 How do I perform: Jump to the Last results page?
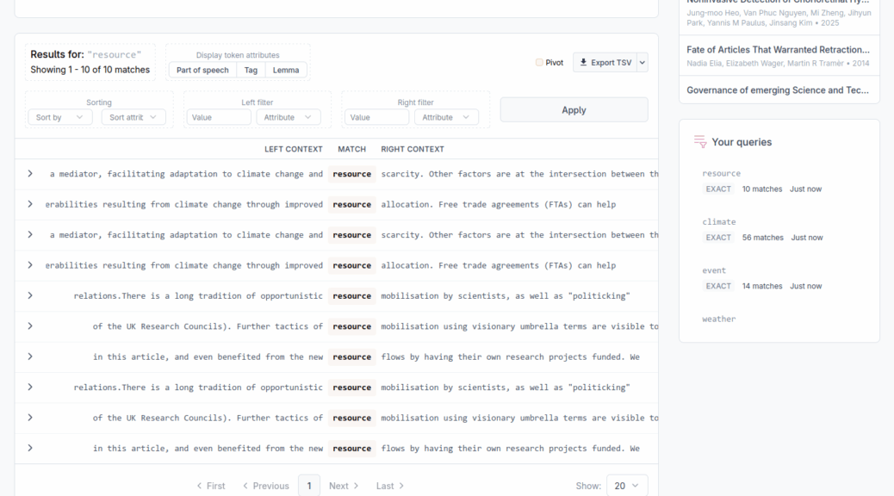pyautogui.click(x=390, y=486)
